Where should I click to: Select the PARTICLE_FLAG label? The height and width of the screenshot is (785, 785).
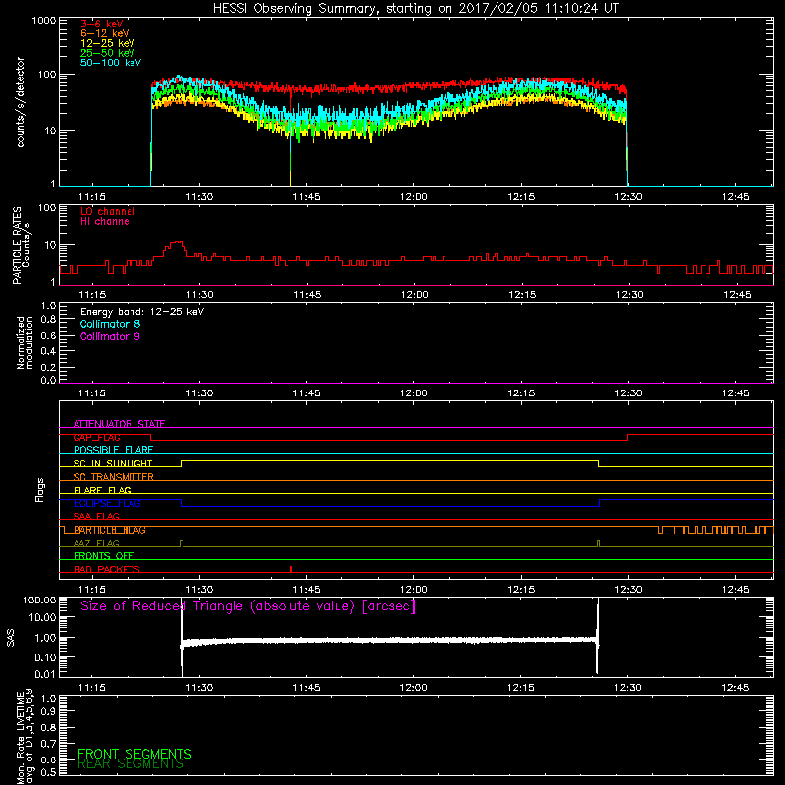[110, 530]
